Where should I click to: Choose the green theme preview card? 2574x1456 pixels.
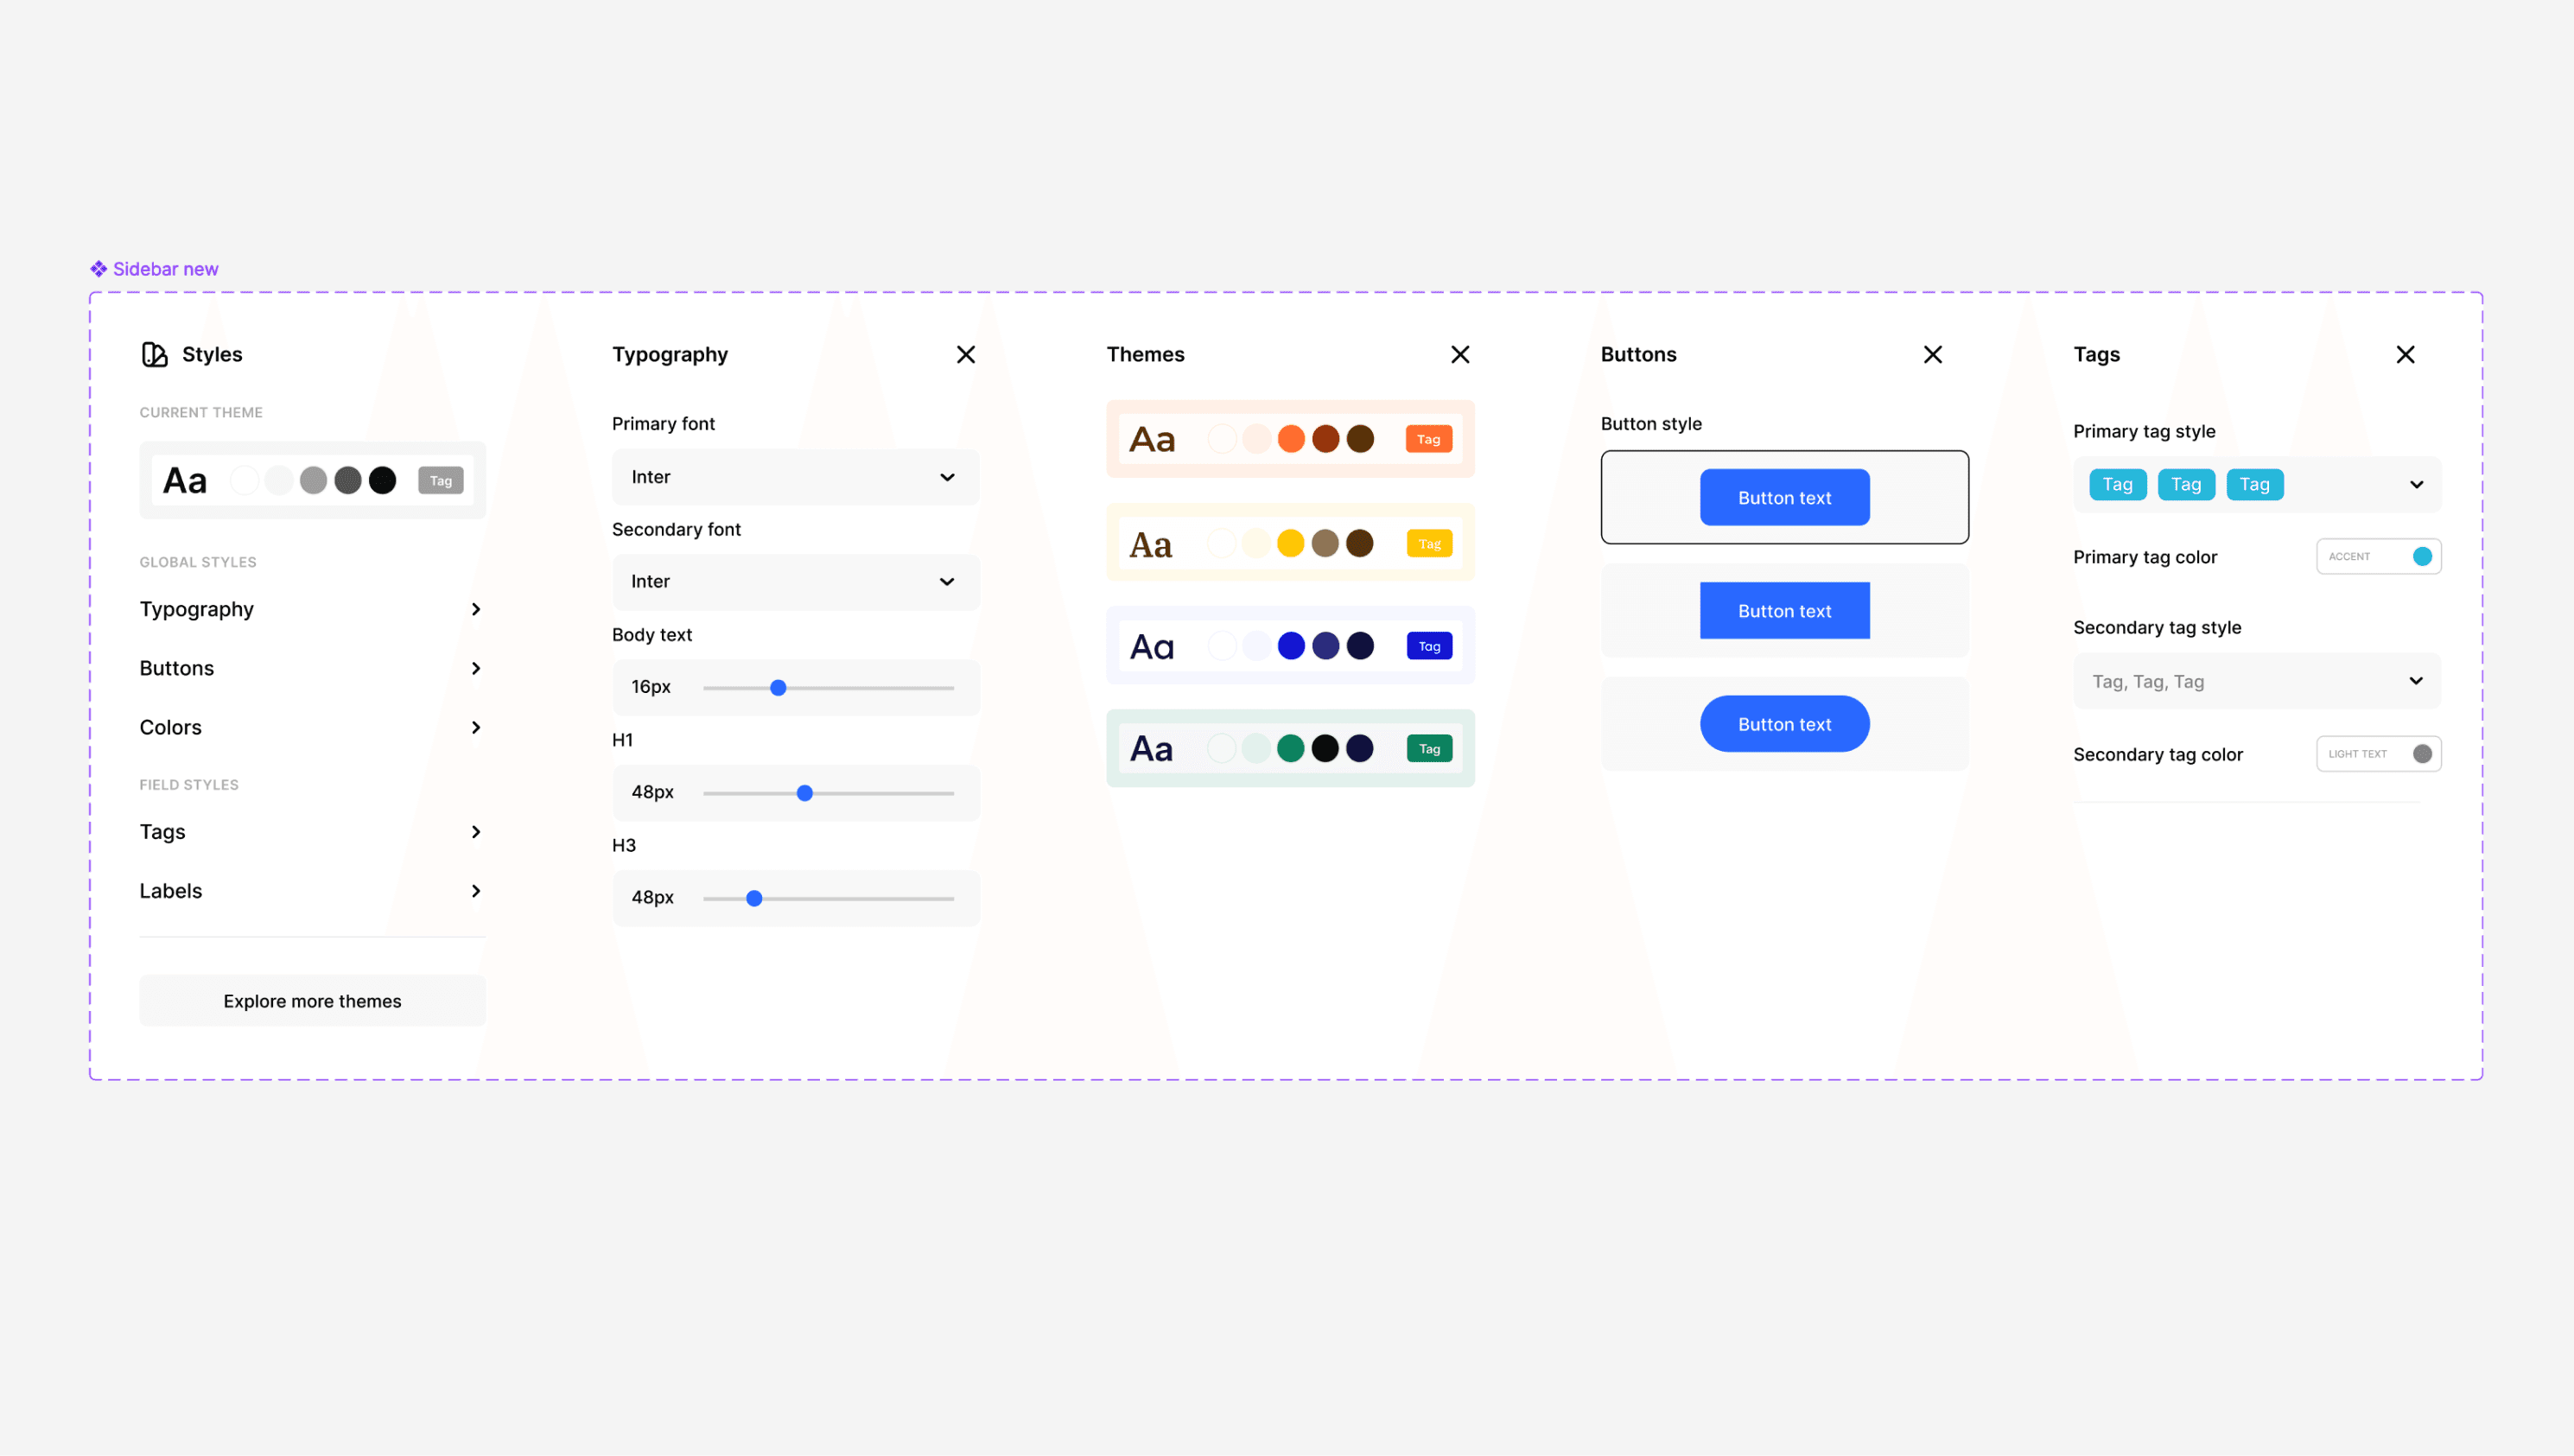1289,748
